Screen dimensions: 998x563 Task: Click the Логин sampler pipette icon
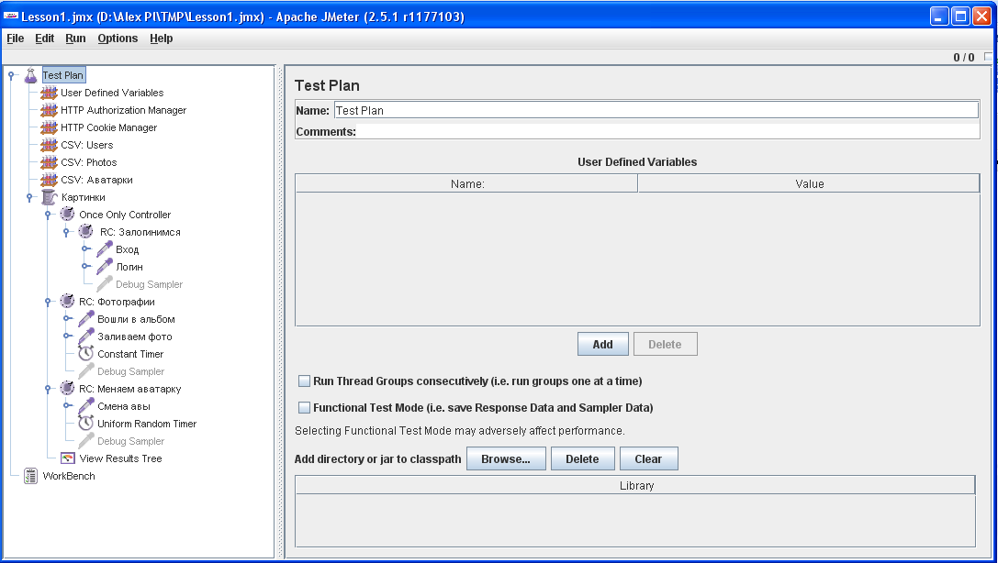pos(105,266)
